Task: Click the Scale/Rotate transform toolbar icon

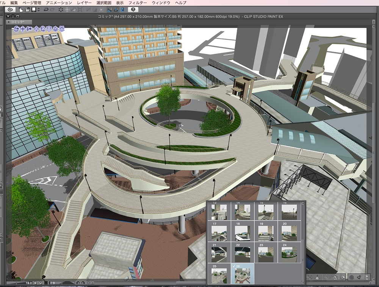Action: (x=80, y=10)
